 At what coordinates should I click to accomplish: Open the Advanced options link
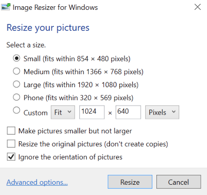(37, 182)
